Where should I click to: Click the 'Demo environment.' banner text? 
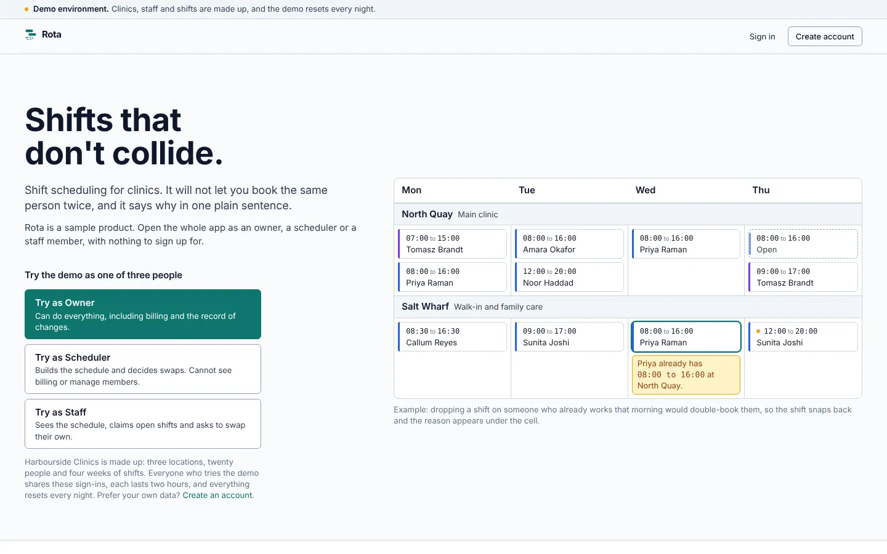tap(71, 9)
